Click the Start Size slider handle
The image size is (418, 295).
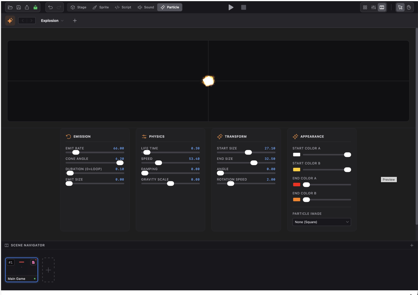pos(248,152)
